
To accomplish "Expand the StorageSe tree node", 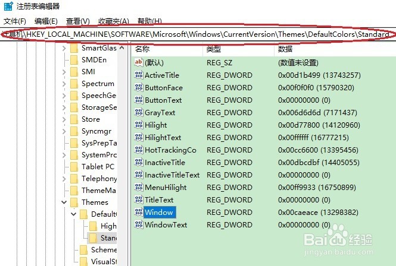I will [x=64, y=107].
